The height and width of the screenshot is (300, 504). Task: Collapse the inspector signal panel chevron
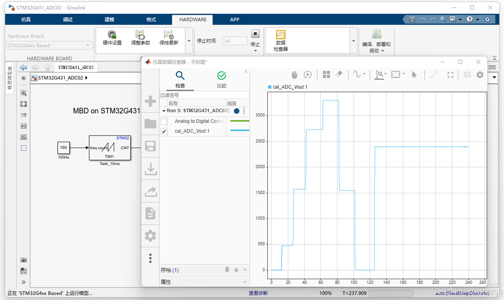tap(246, 72)
